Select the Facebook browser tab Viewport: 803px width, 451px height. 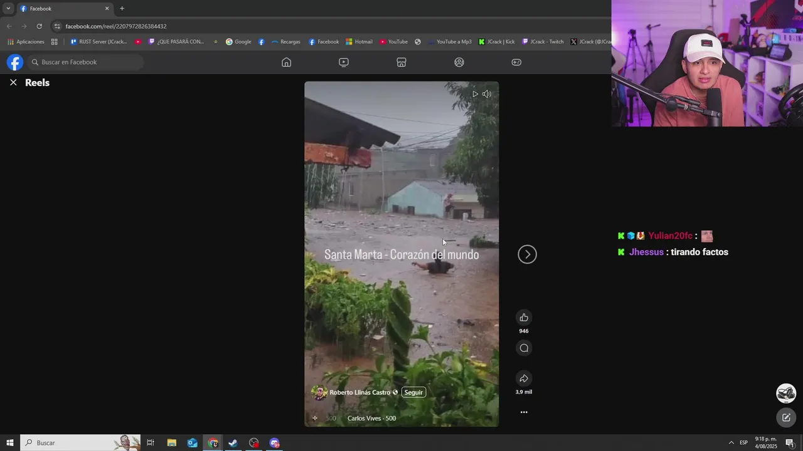[x=64, y=9]
